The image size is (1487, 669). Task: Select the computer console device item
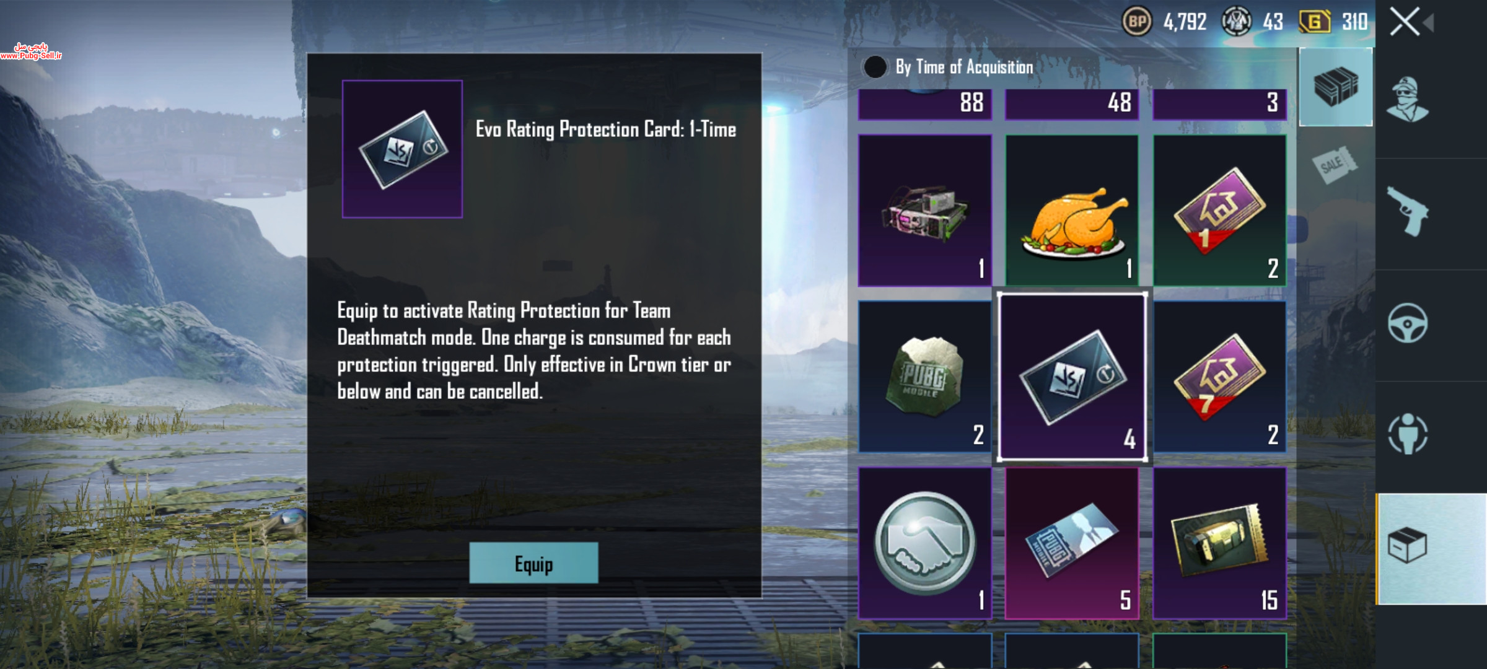924,210
